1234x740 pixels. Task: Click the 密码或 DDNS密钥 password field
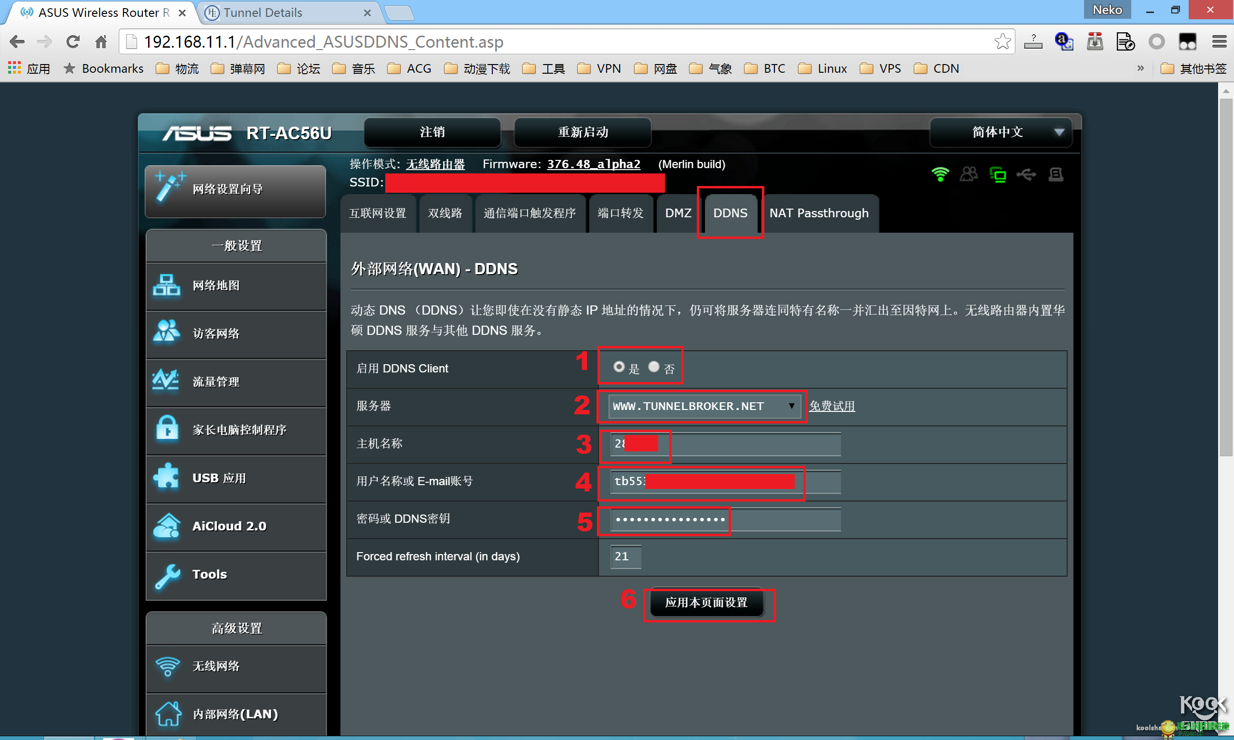pyautogui.click(x=725, y=520)
